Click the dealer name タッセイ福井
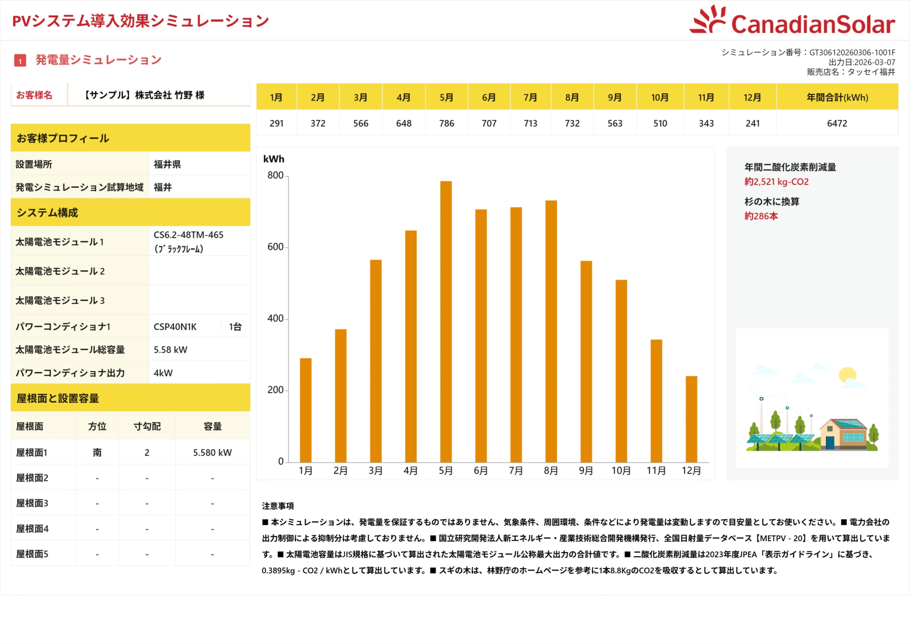The image size is (910, 644). (871, 72)
